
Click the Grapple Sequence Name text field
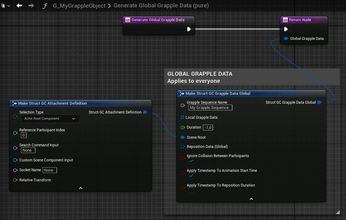210,108
